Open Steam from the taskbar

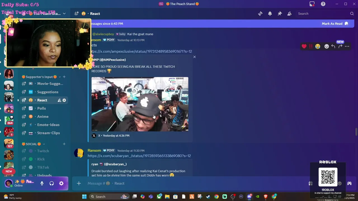pos(208,197)
